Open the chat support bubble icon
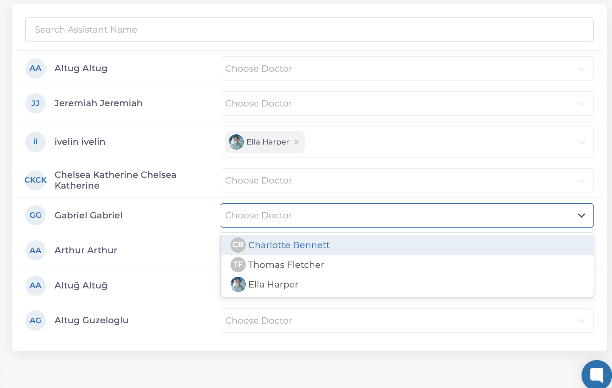The width and height of the screenshot is (612, 388). coord(596,375)
